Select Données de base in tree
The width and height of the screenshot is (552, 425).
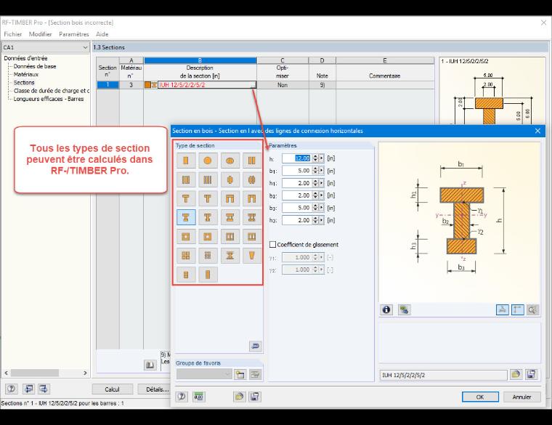[35, 66]
